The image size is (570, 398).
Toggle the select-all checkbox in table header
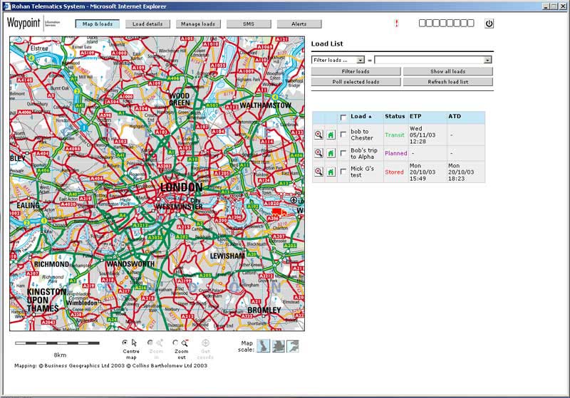pyautogui.click(x=343, y=117)
